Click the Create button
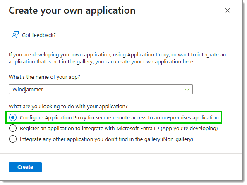The width and height of the screenshot is (247, 185). coord(25,167)
